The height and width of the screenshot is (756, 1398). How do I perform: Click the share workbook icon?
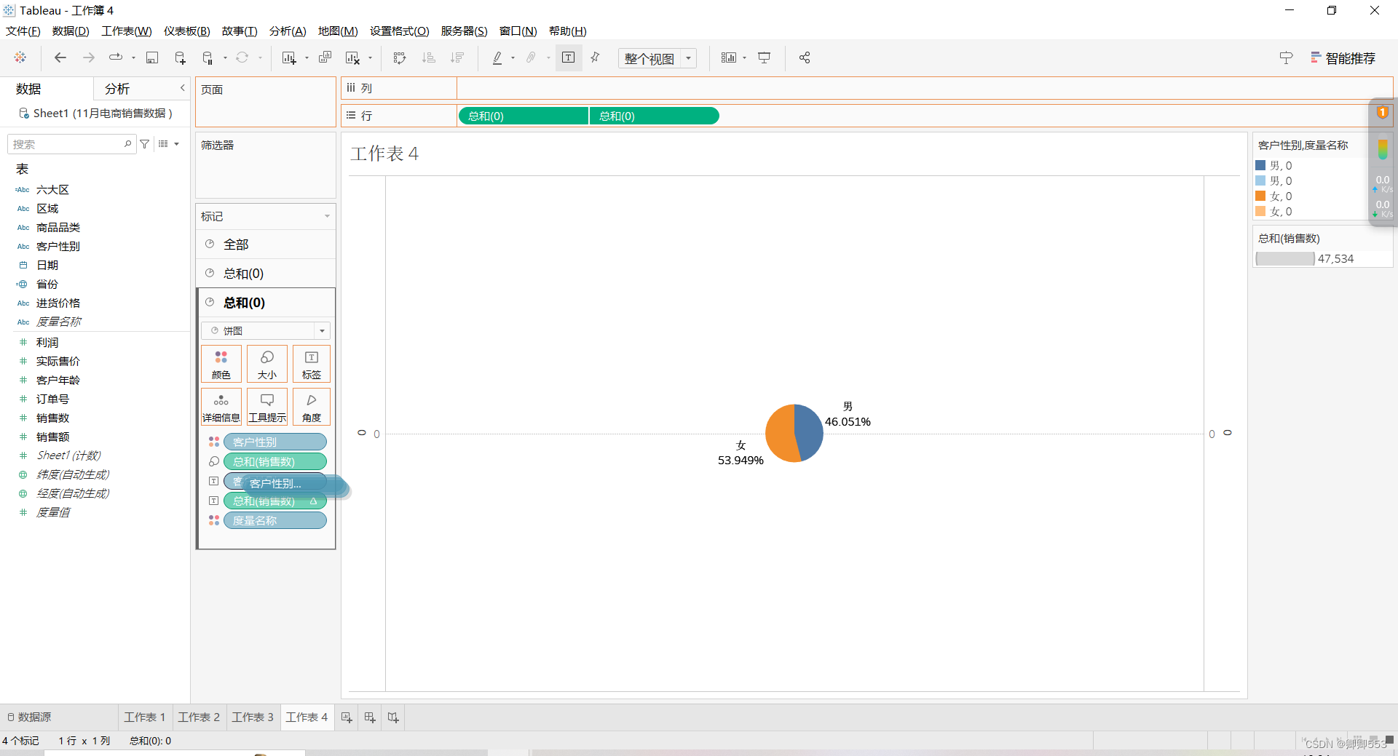click(805, 57)
